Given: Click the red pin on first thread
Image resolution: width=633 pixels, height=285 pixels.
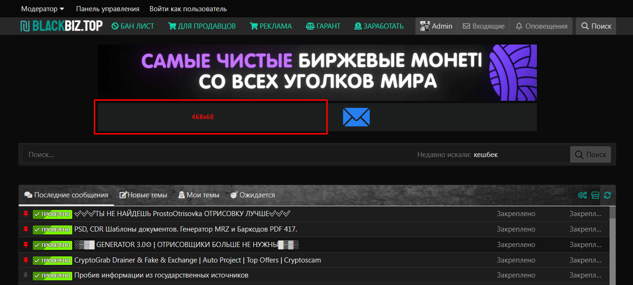Looking at the screenshot, I should click(26, 214).
